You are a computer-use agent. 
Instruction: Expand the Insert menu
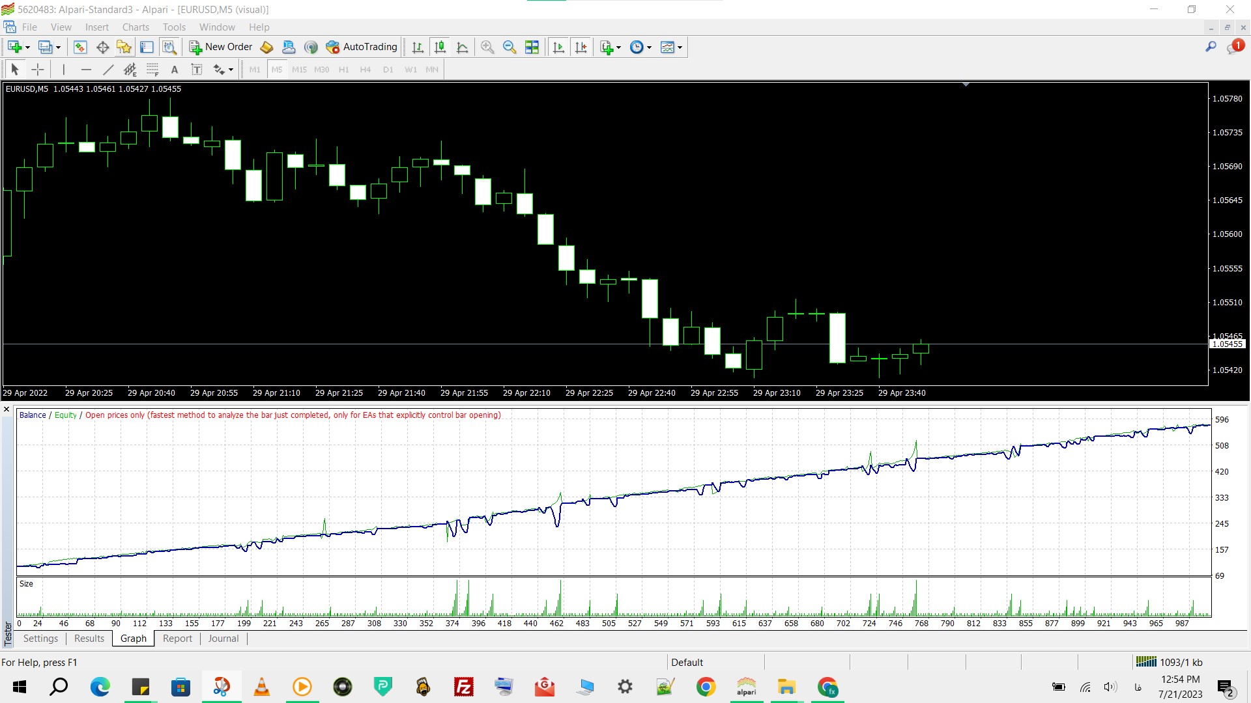[x=96, y=27]
